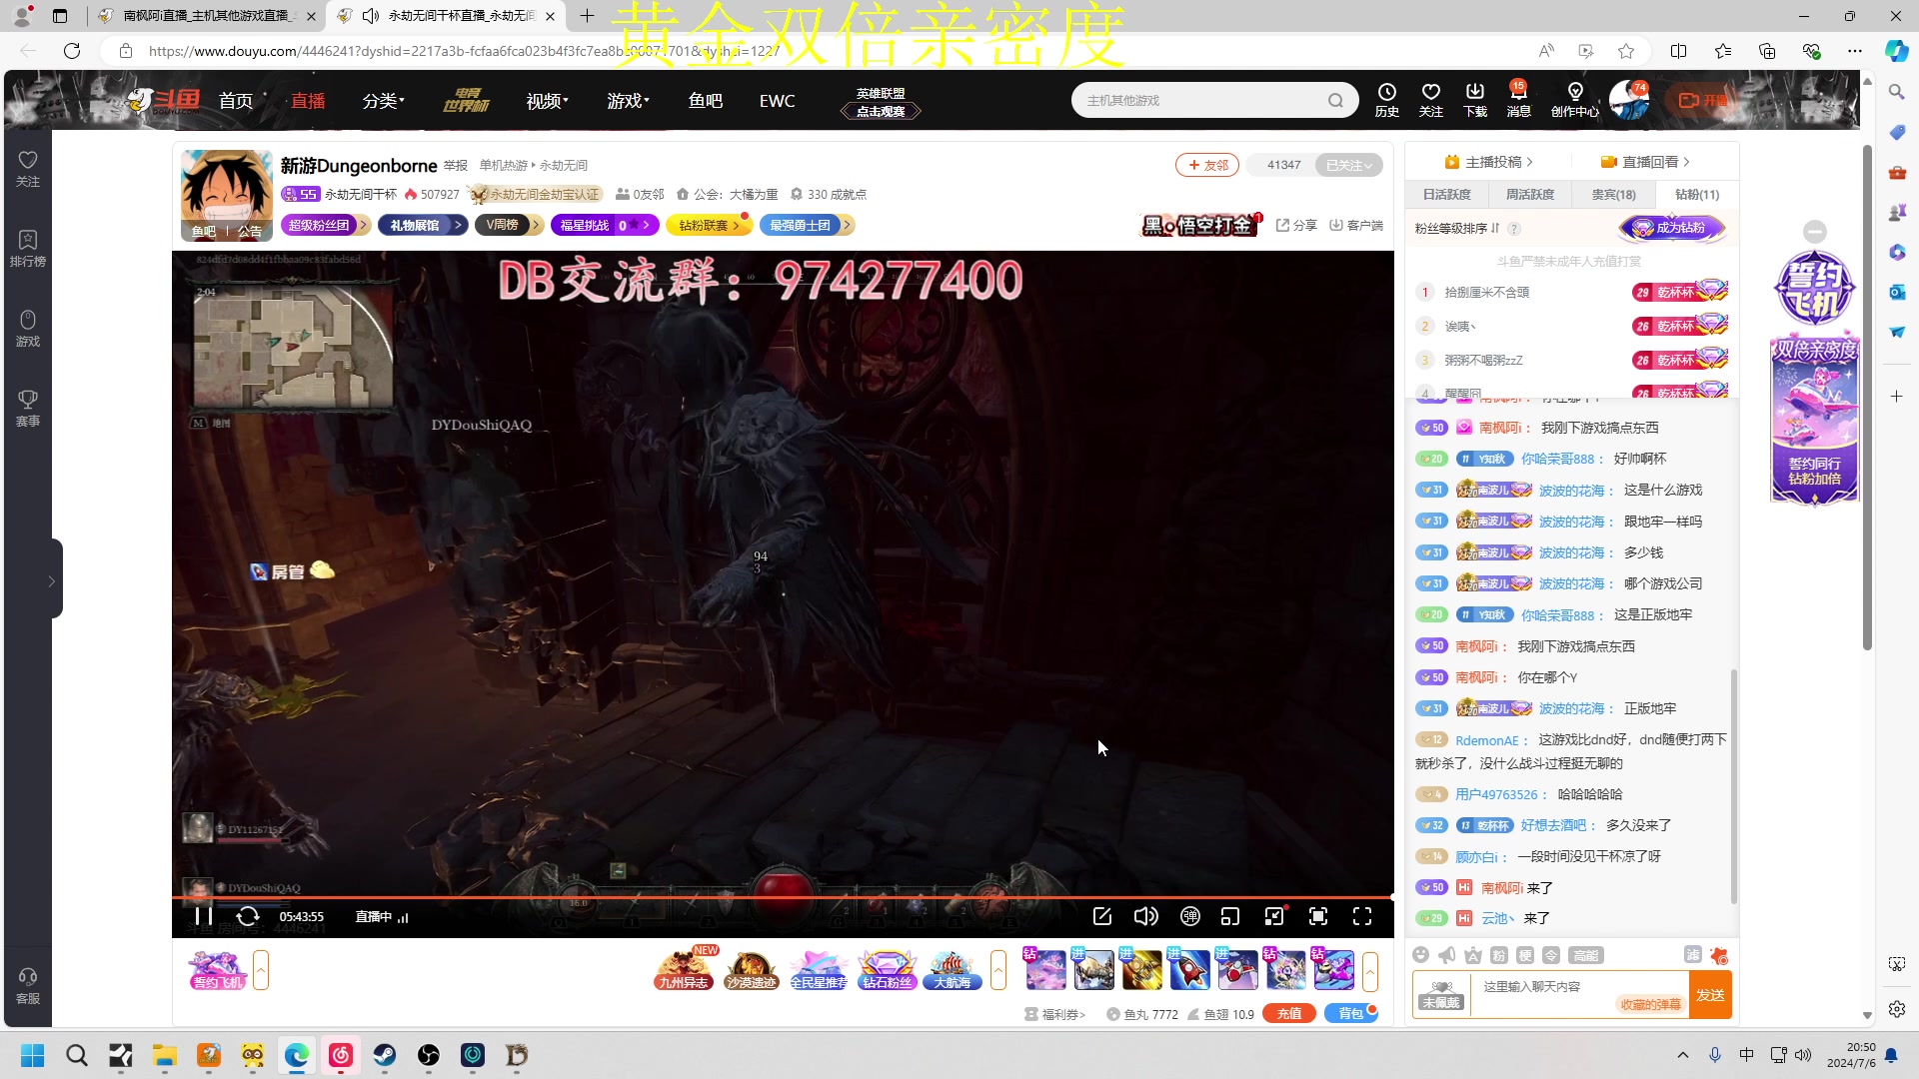Open the 客户端 client download link

[x=1356, y=226]
